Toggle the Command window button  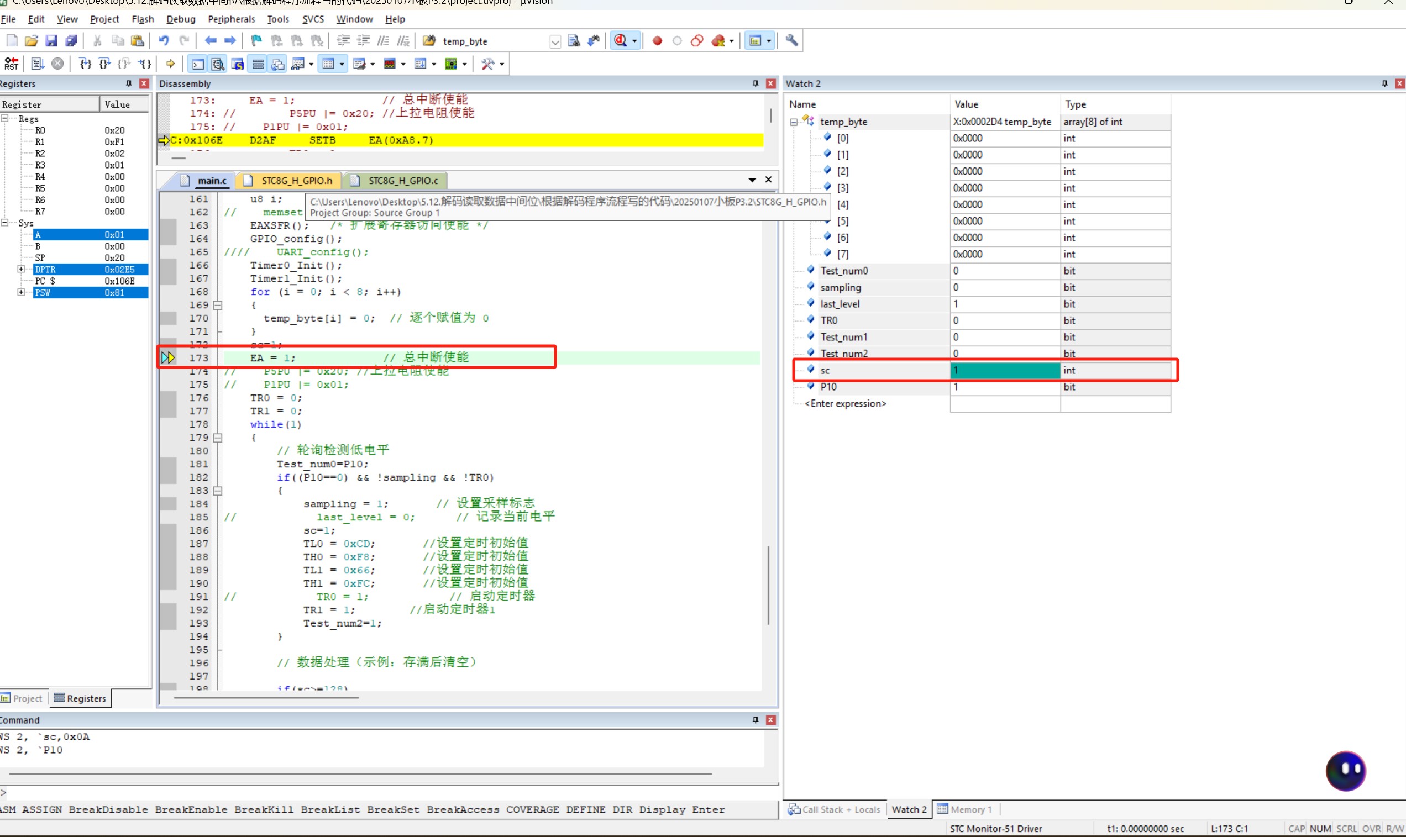tap(197, 64)
